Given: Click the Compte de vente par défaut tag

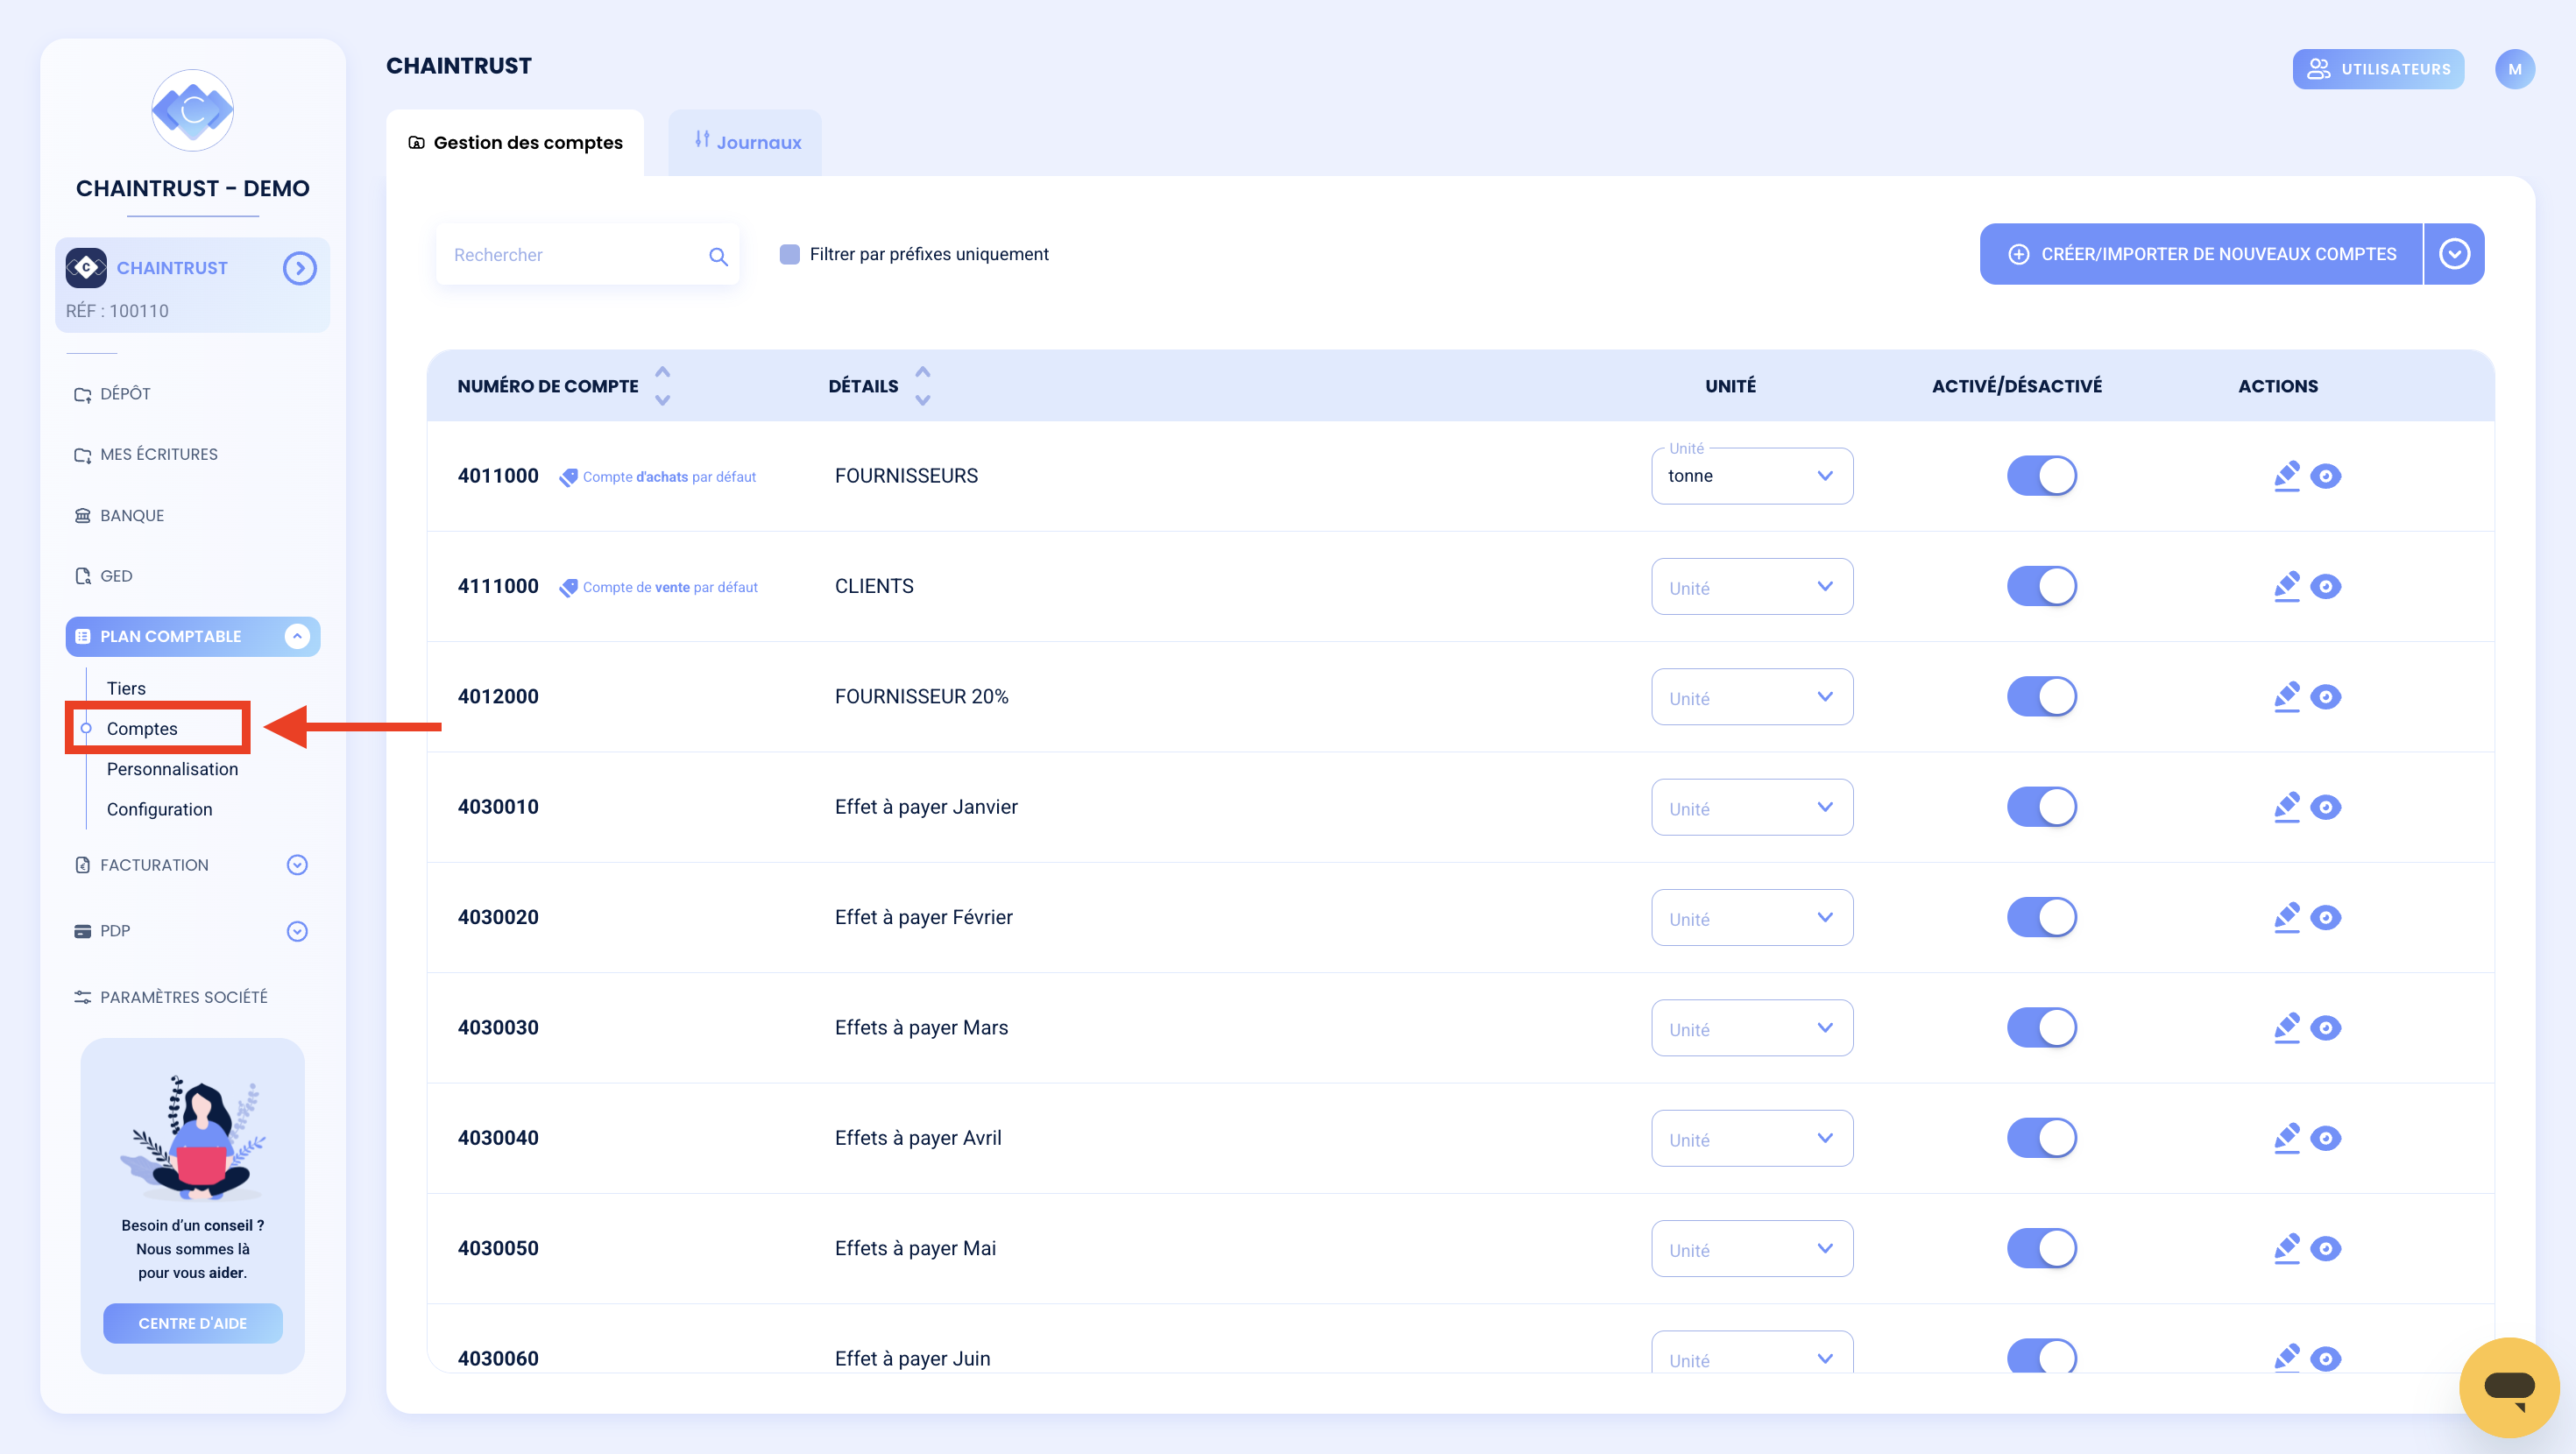Looking at the screenshot, I should point(659,587).
